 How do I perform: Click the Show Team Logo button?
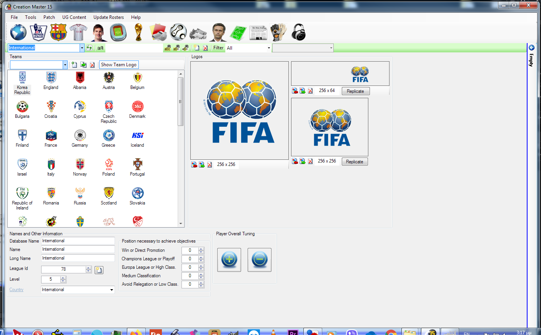coord(119,65)
